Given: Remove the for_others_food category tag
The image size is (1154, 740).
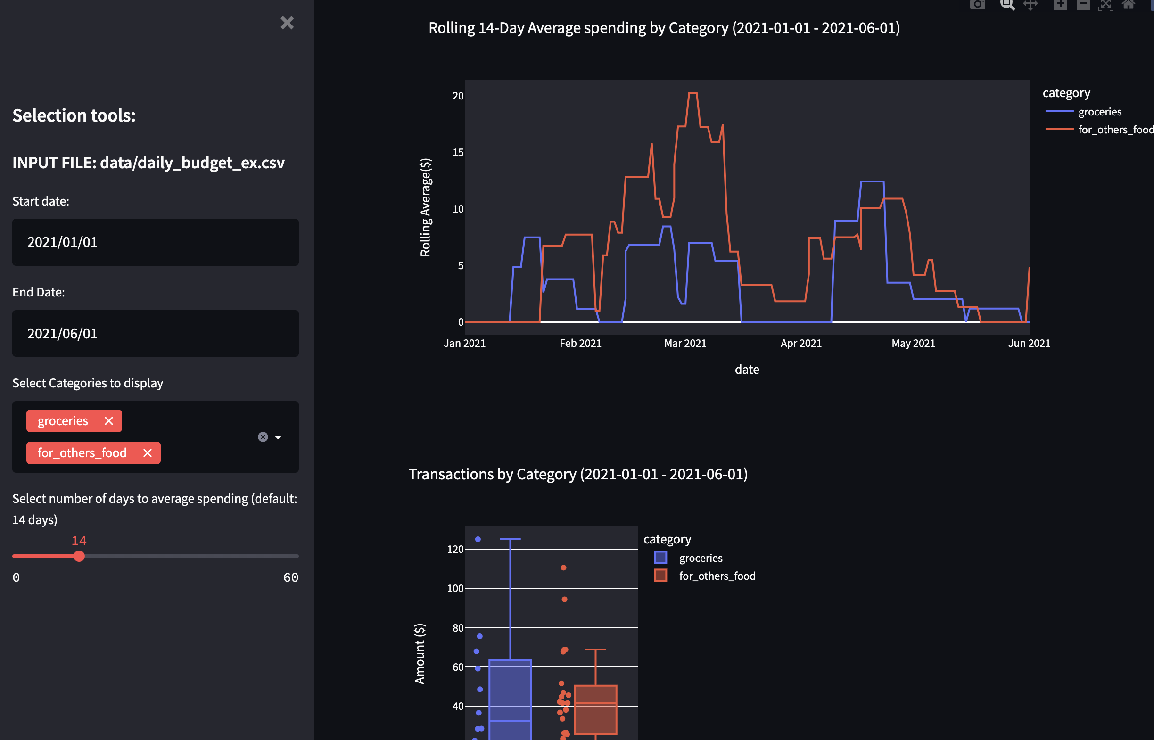Looking at the screenshot, I should point(148,452).
